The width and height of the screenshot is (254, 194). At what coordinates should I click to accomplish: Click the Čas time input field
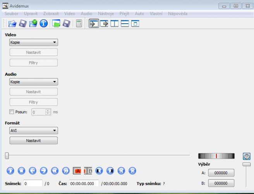(84, 184)
